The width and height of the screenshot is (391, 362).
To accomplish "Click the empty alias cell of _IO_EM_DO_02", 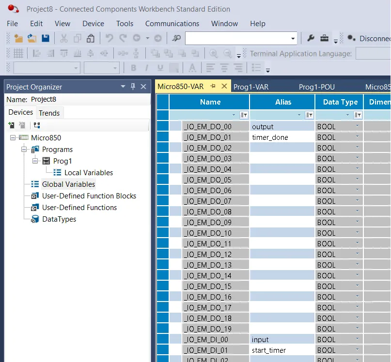I will (x=282, y=148).
